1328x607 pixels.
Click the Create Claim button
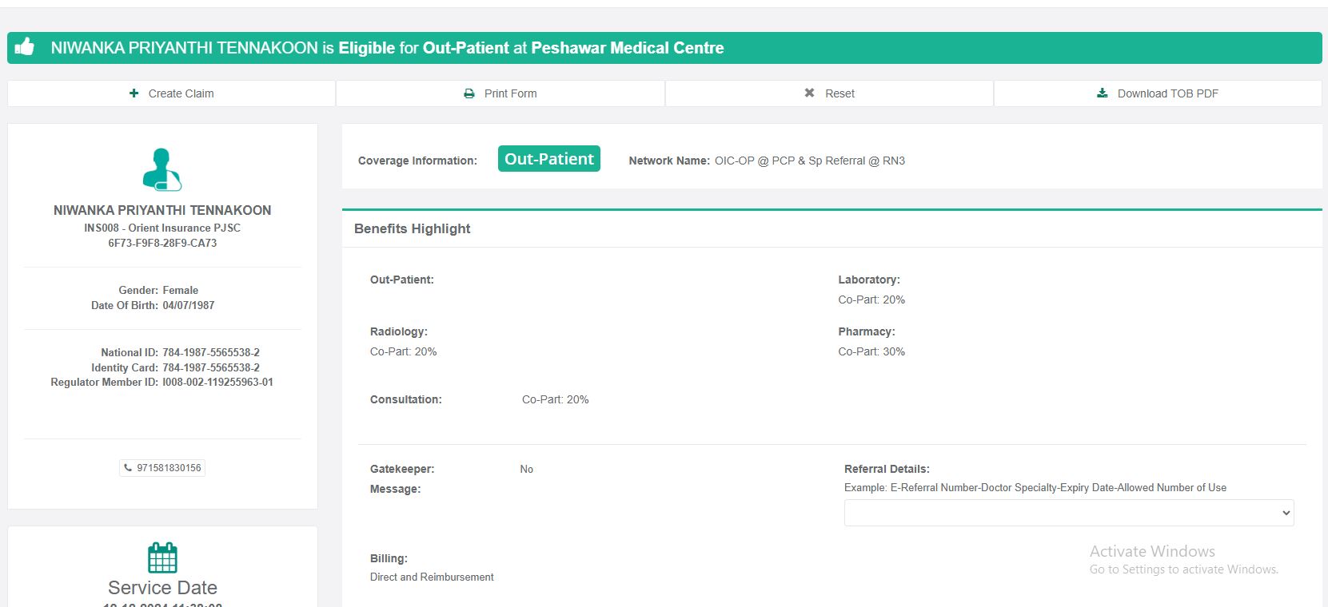(x=172, y=93)
